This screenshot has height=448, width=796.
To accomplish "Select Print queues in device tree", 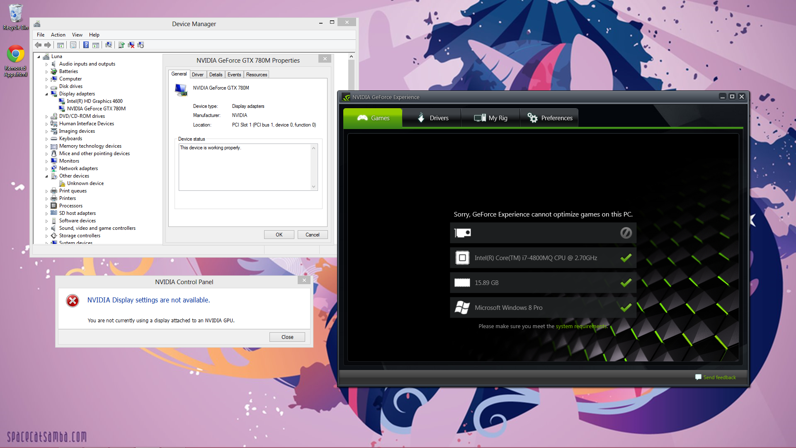I will 73,191.
